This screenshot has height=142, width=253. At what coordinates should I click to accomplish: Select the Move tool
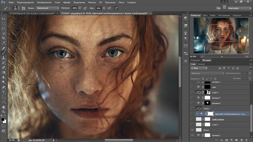pyautogui.click(x=4, y=19)
